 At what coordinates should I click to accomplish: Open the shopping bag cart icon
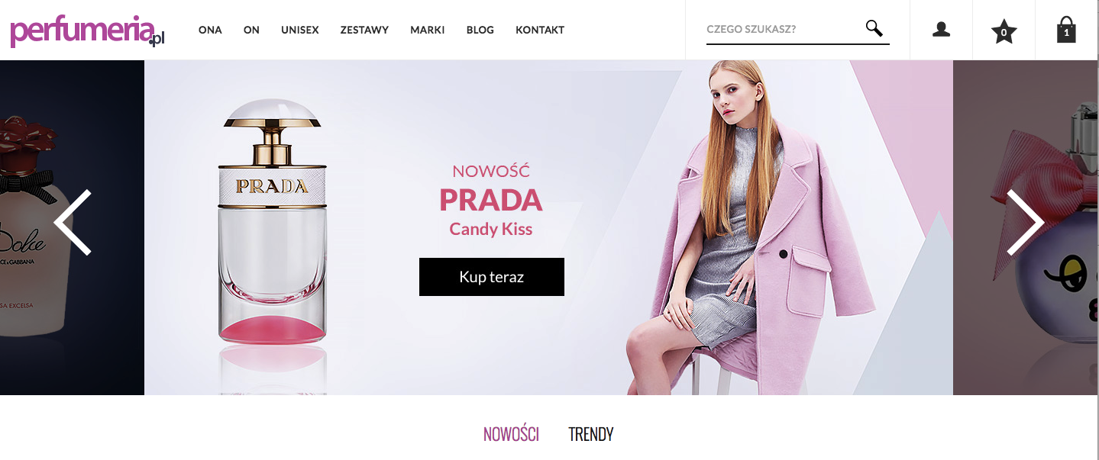point(1066,30)
